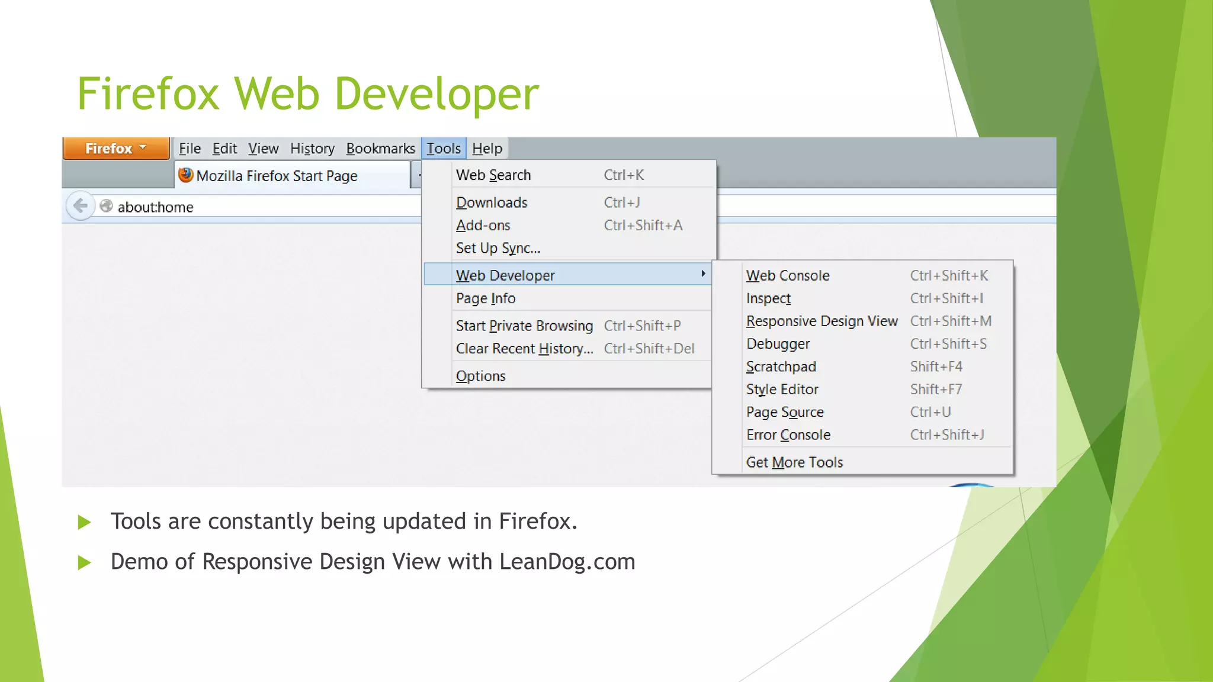
Task: Click the Tools menu
Action: (x=444, y=149)
